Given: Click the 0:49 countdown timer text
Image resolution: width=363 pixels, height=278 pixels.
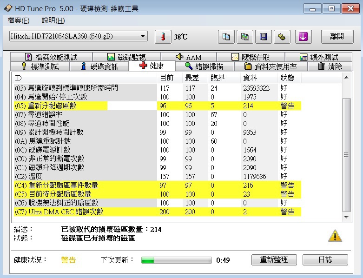Looking at the screenshot, I should tap(223, 260).
